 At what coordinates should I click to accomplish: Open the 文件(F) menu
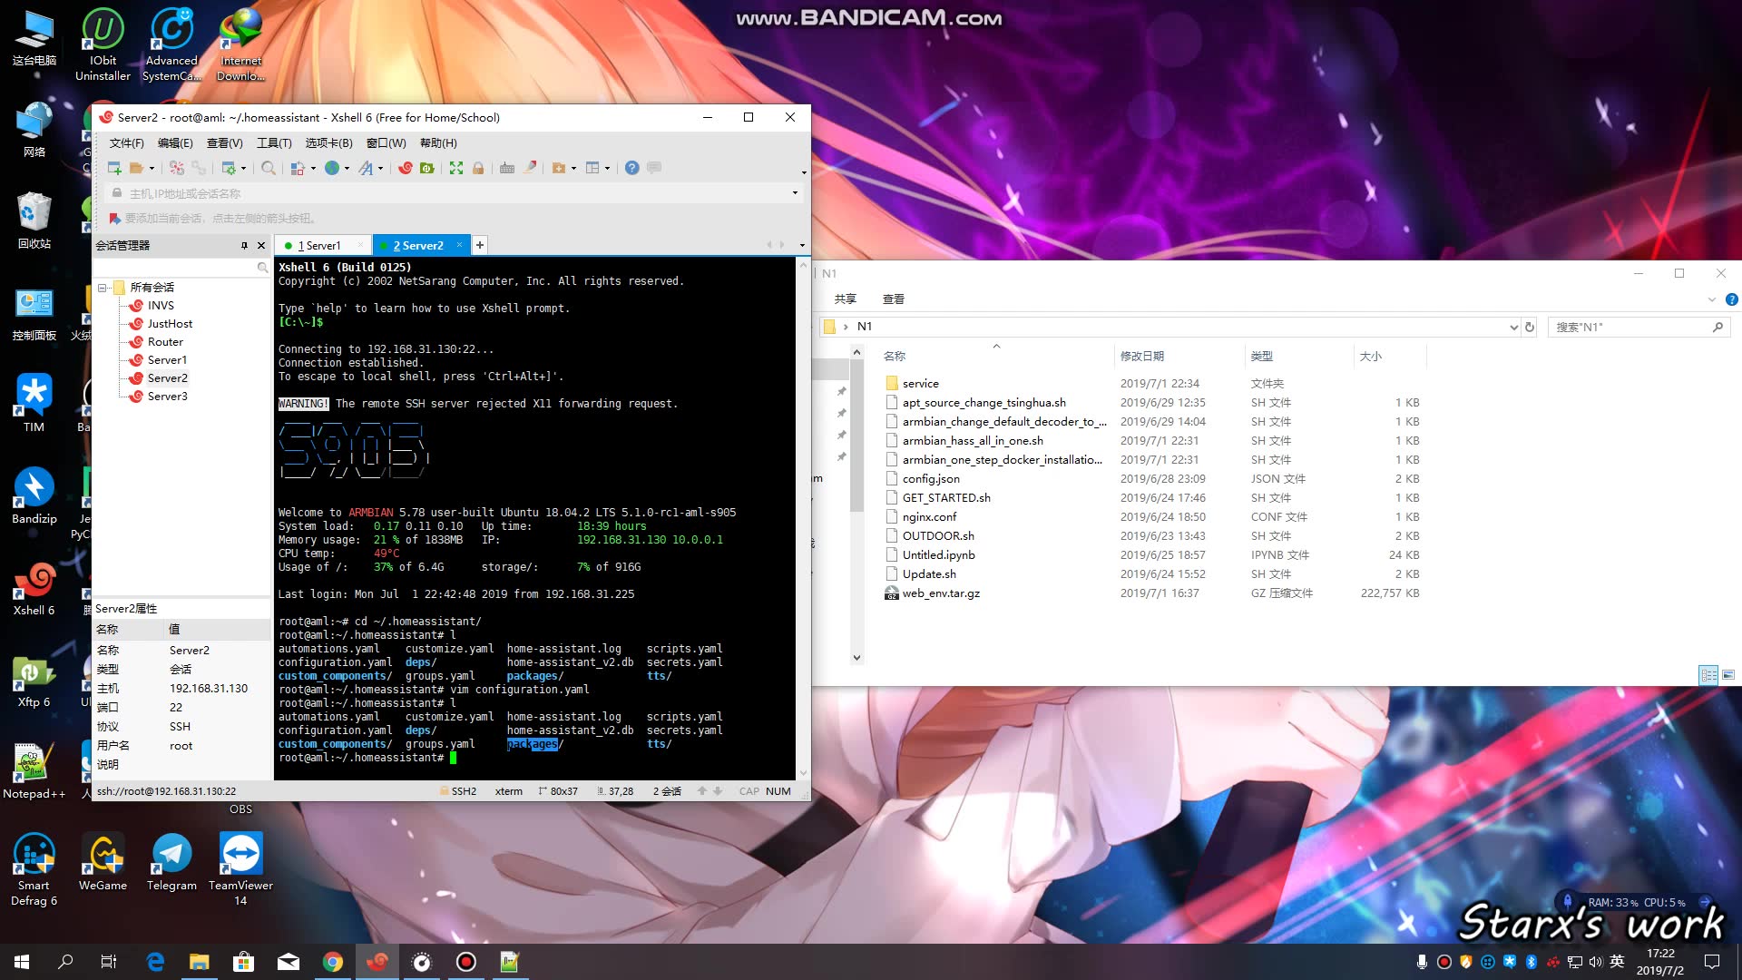coord(125,143)
